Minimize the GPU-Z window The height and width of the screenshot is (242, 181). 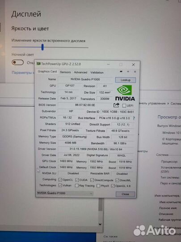[x=109, y=65]
